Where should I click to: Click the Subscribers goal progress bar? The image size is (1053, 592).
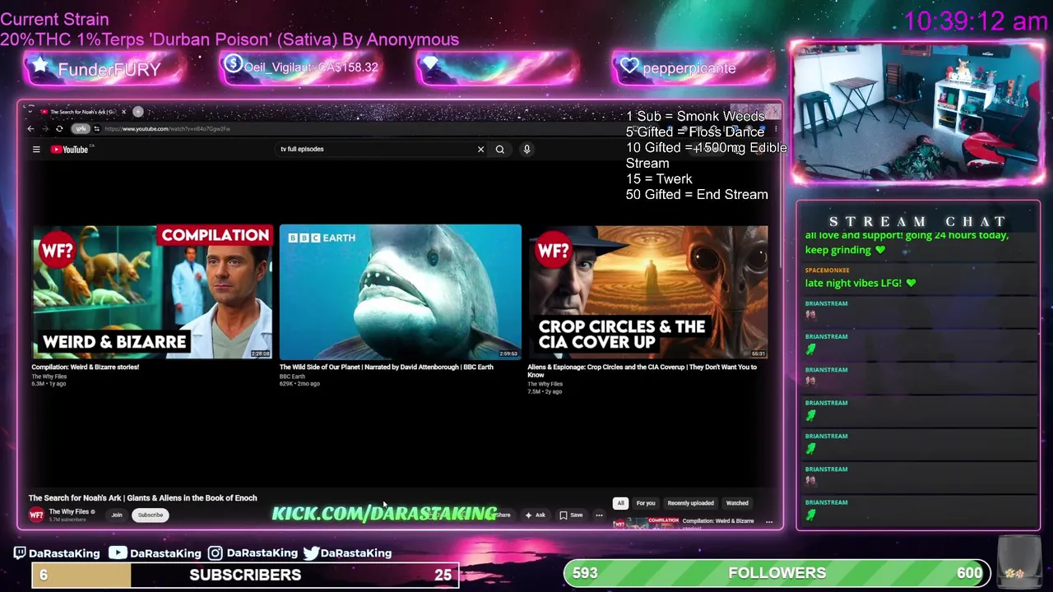pos(245,575)
